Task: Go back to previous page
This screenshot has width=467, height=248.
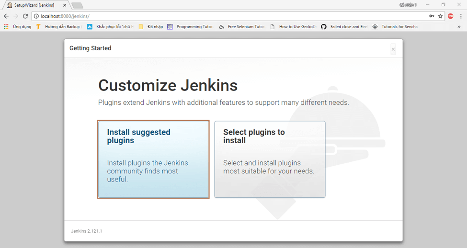Action: pos(6,16)
